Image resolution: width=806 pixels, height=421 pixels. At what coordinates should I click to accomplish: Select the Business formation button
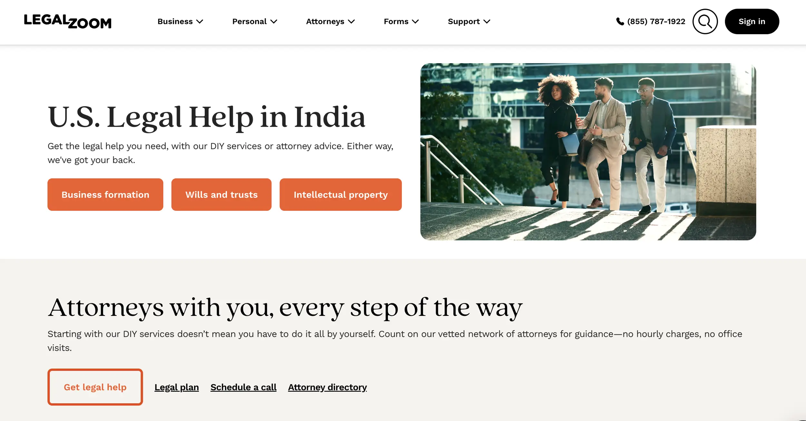[x=105, y=195]
